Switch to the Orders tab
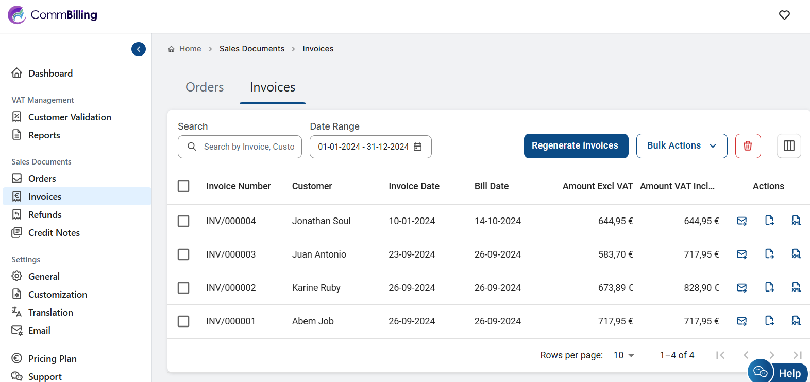Image resolution: width=810 pixels, height=382 pixels. coord(205,87)
